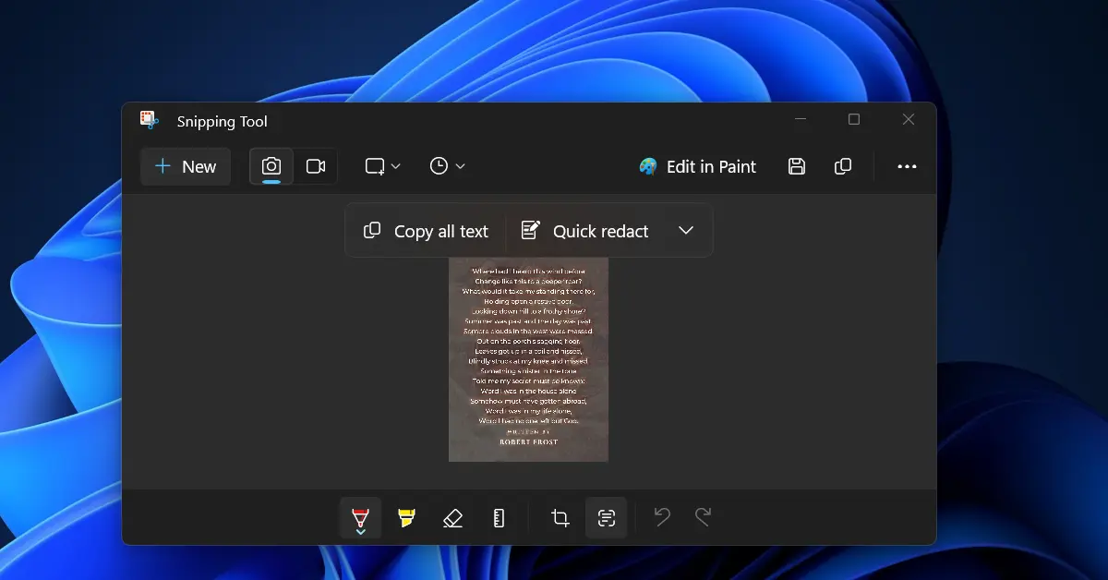The image size is (1108, 580).
Task: Save the current snip
Action: pos(796,166)
